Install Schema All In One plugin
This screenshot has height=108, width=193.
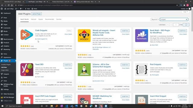pyautogui.click(x=125, y=65)
